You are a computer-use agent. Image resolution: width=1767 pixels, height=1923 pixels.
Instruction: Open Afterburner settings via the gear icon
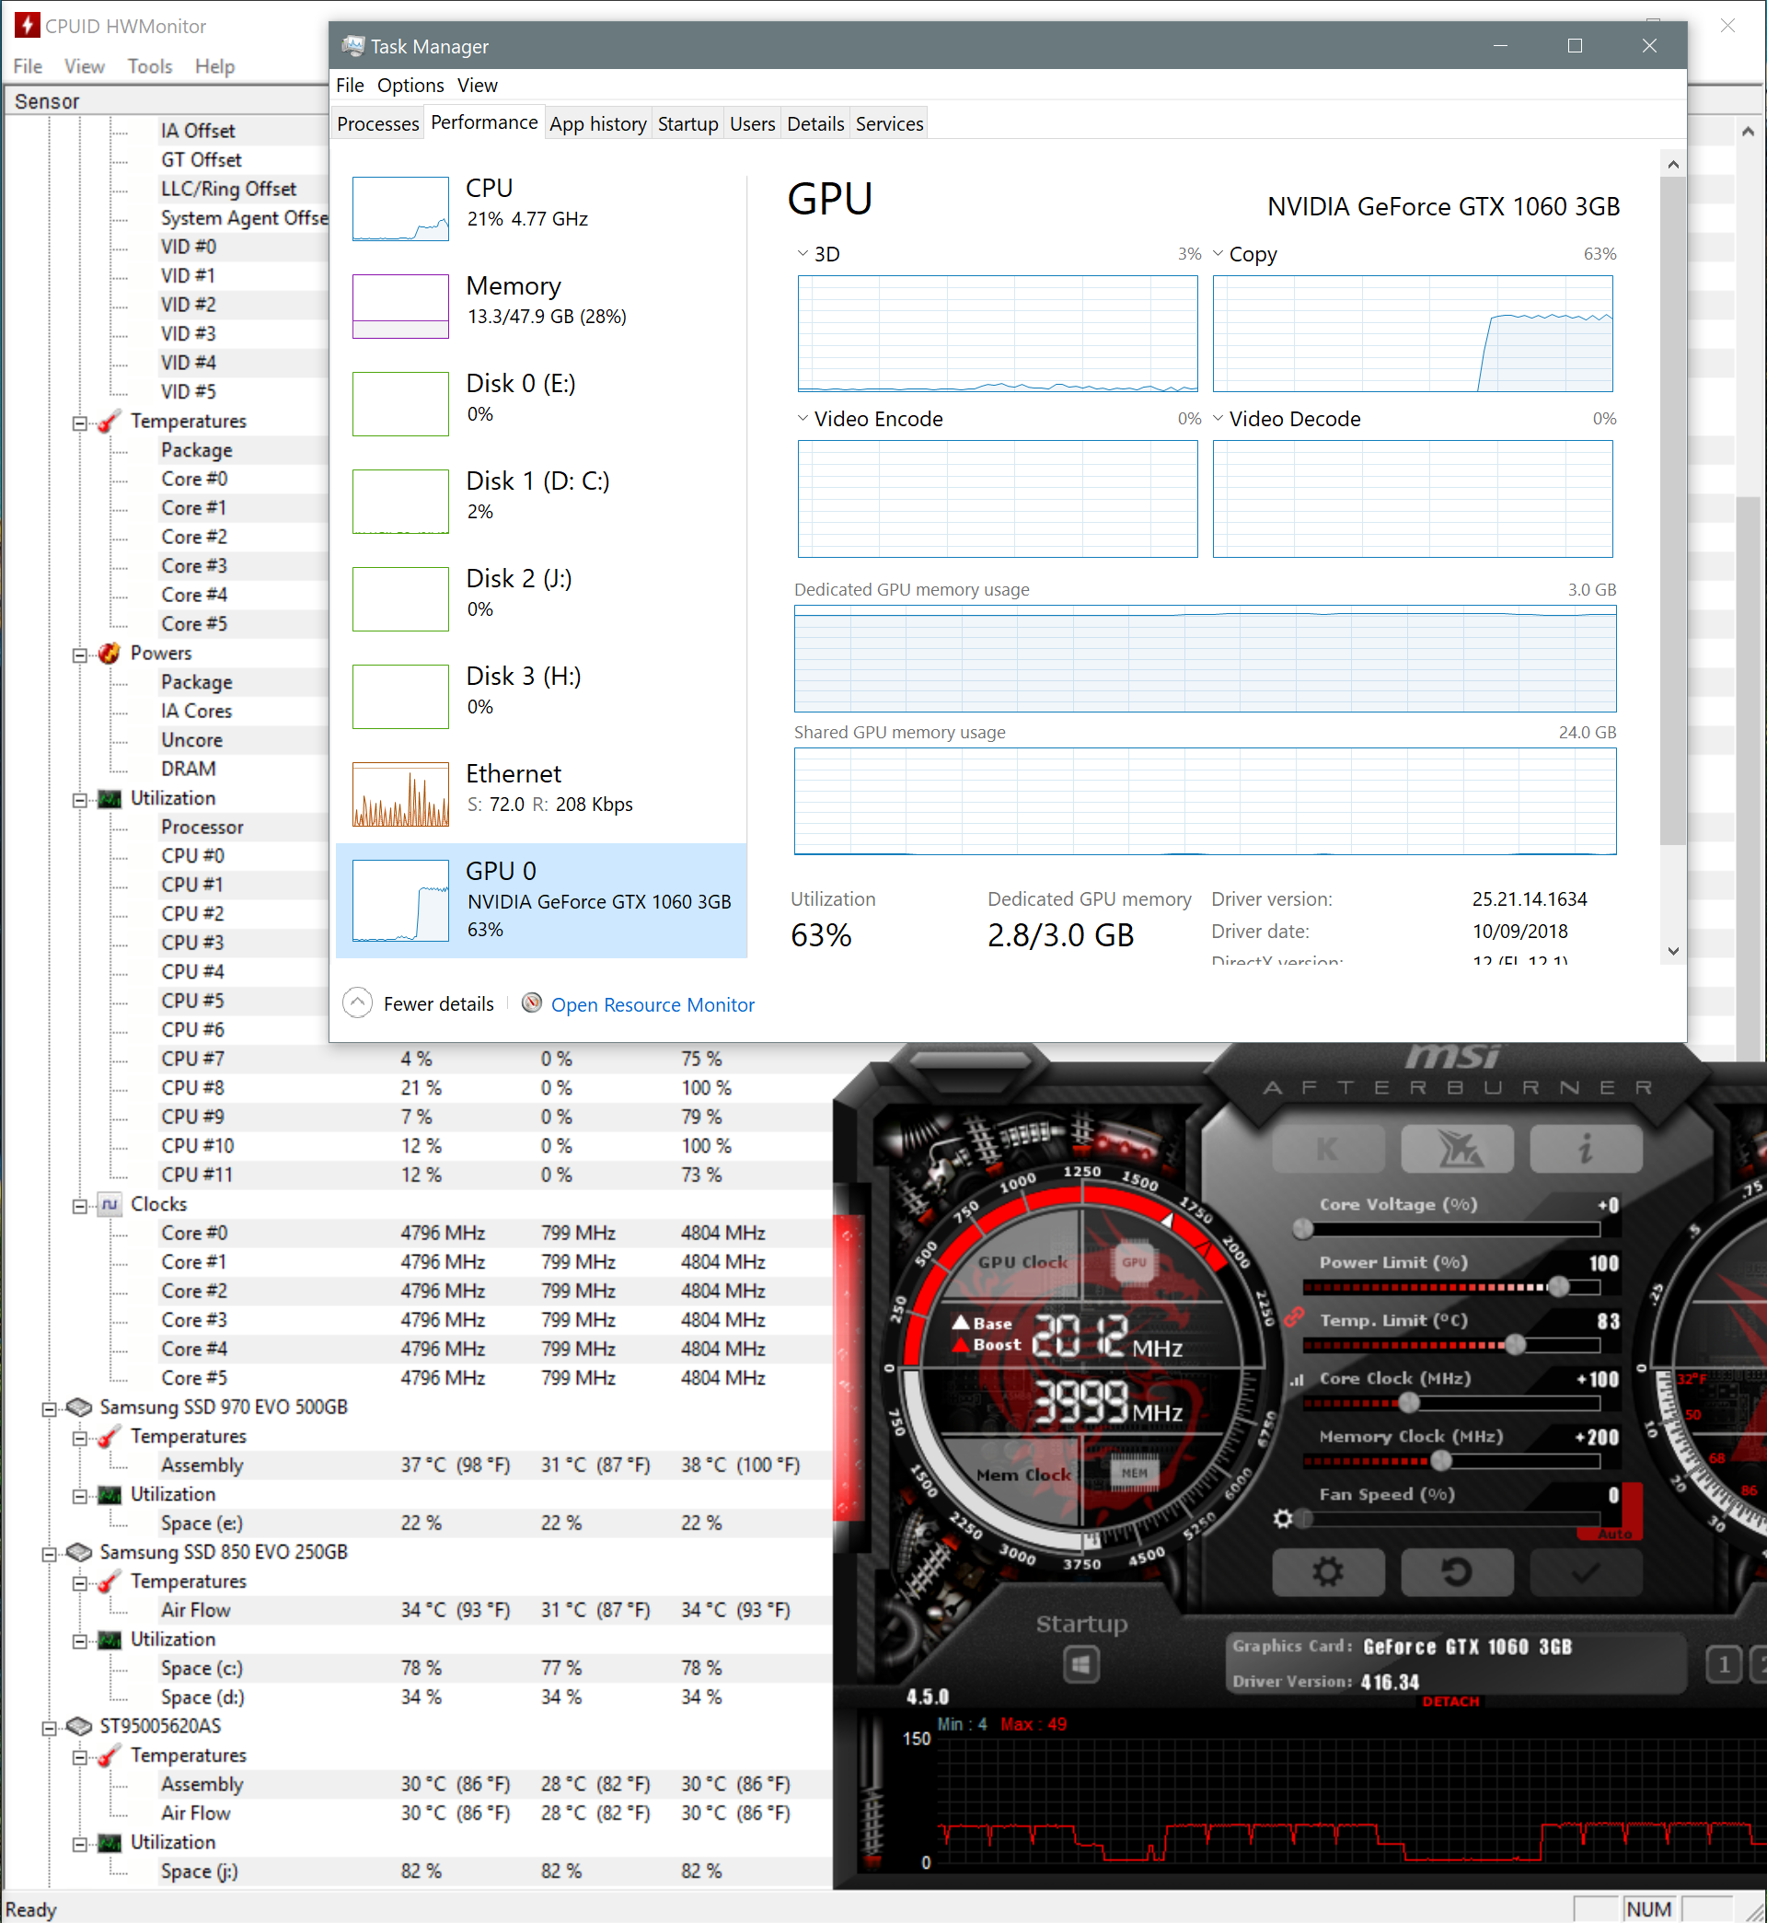(x=1329, y=1572)
